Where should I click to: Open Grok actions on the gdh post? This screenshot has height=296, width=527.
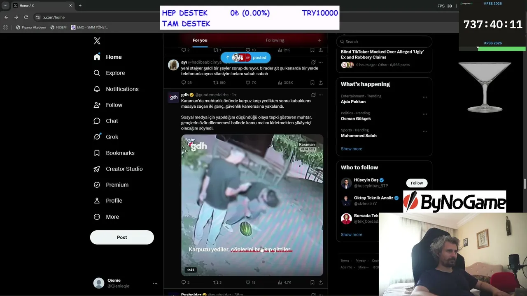[x=313, y=95]
